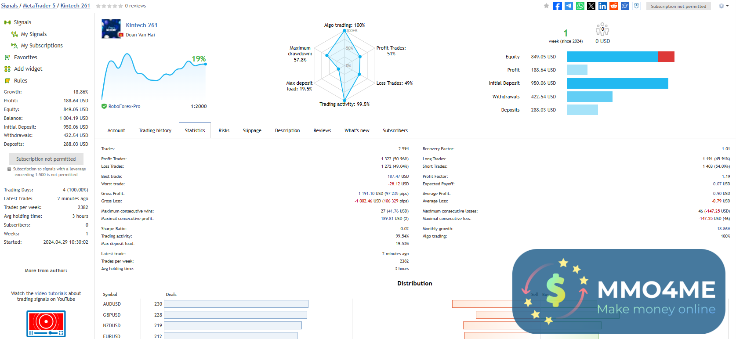The width and height of the screenshot is (736, 339).
Task: Click the 19% growth chart
Action: tap(154, 76)
